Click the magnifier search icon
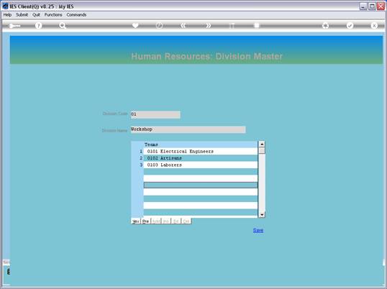 (x=63, y=26)
